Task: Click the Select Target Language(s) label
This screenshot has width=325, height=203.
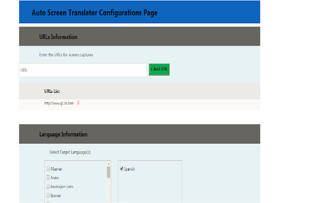Action: pos(70,152)
